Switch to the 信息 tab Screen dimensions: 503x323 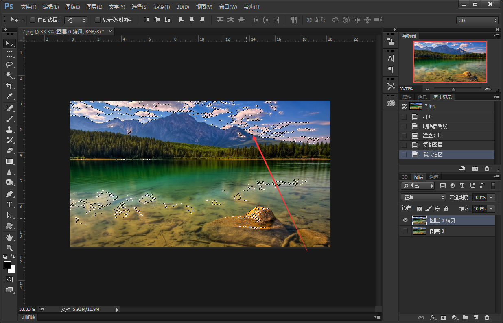[x=422, y=97]
